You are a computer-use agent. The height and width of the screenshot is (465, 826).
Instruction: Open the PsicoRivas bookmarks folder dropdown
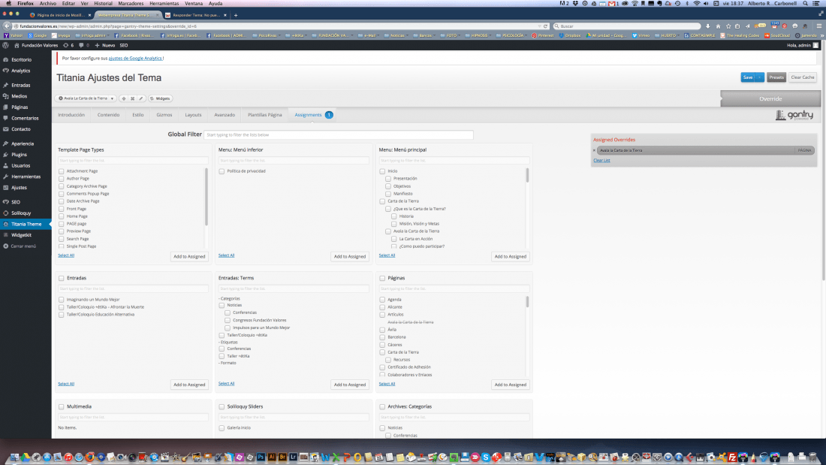(x=267, y=35)
